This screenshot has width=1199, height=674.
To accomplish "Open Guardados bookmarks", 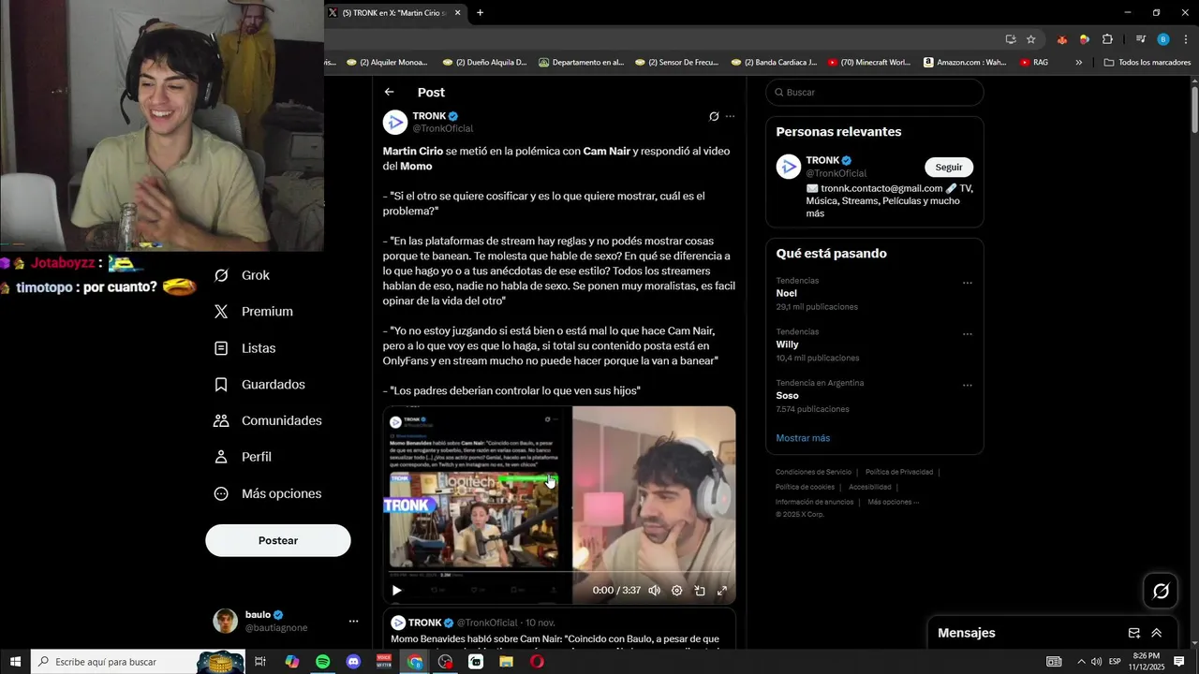I will tap(259, 385).
